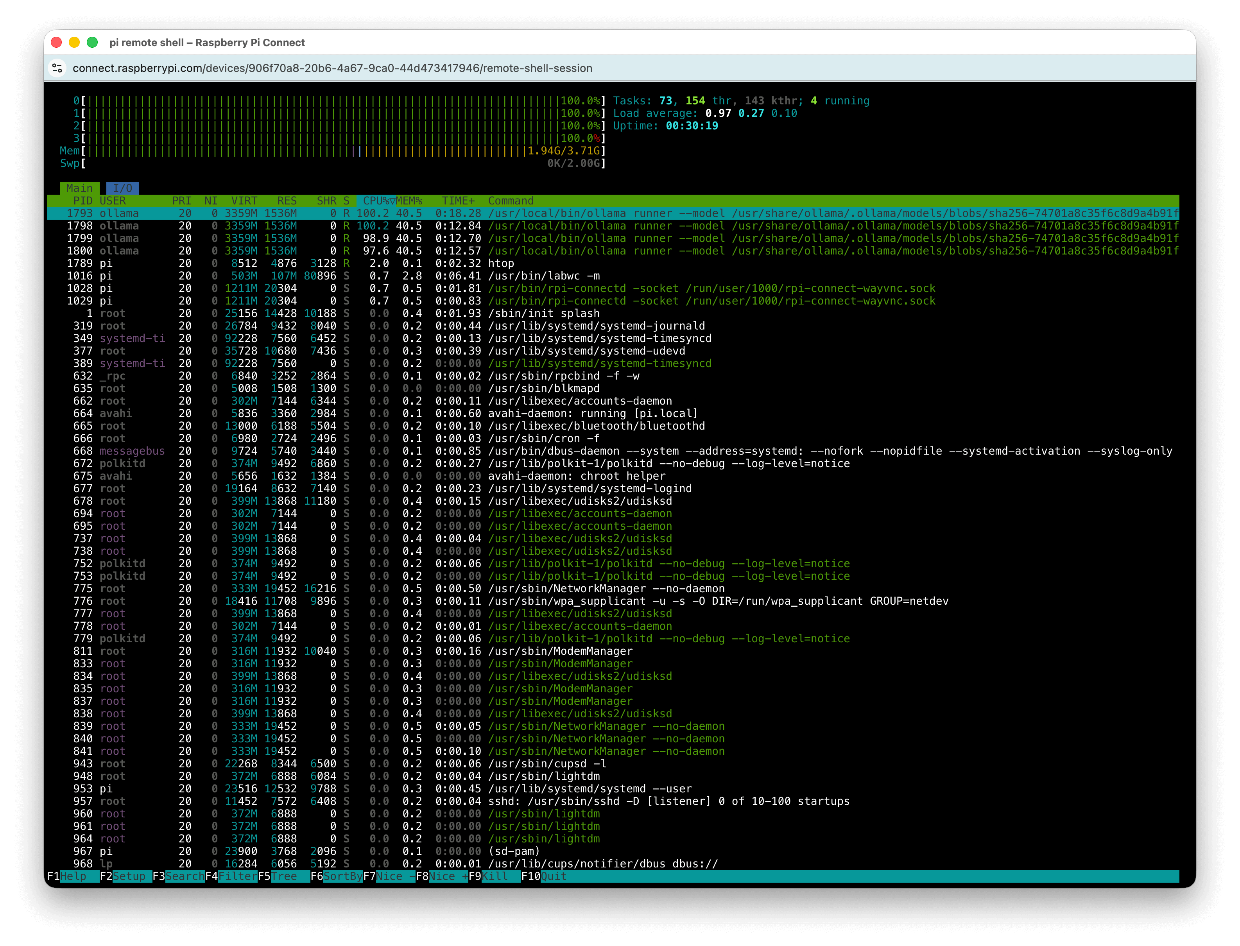This screenshot has width=1240, height=946.
Task: Select the /usr/bin/labwc process row
Action: [543, 276]
